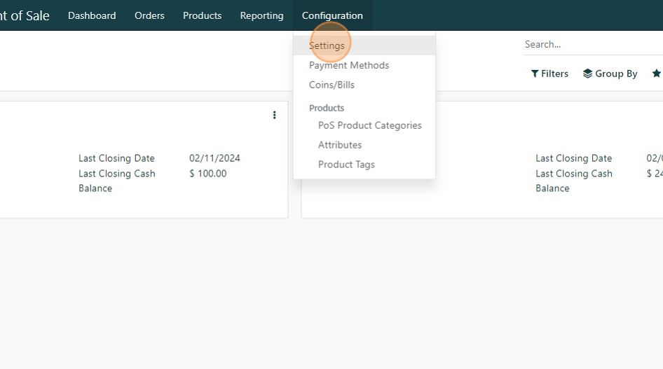Collapse the Configuration menu in navbar
The height and width of the screenshot is (369, 663).
[x=332, y=15]
